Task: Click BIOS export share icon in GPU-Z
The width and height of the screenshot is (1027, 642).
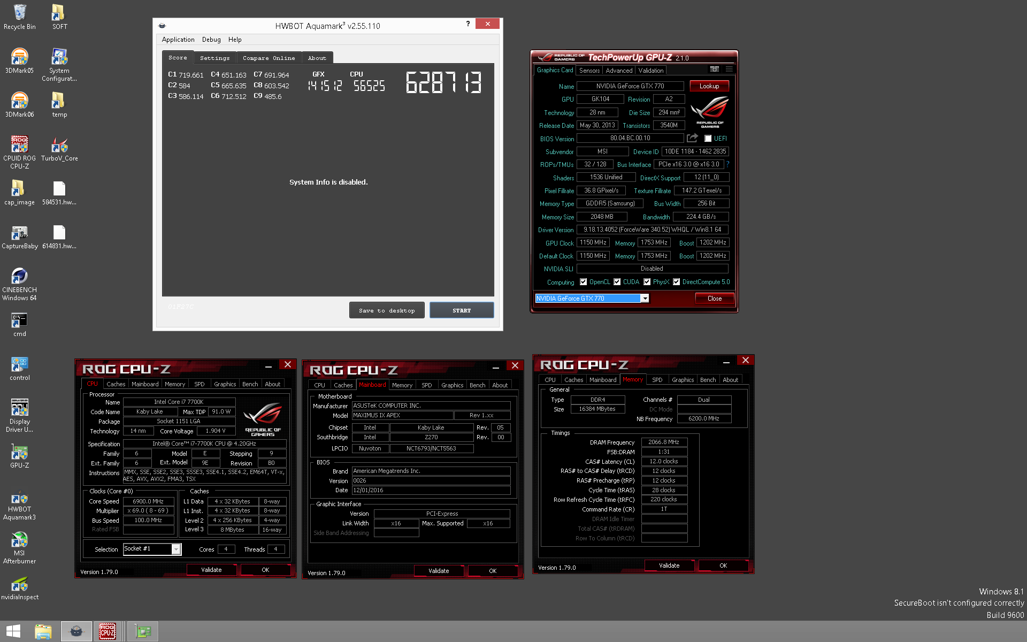Action: click(693, 138)
